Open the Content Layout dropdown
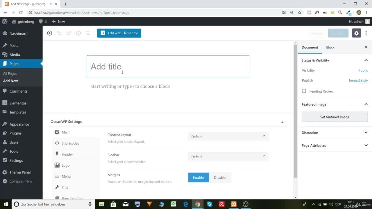The image size is (372, 209). [228, 137]
